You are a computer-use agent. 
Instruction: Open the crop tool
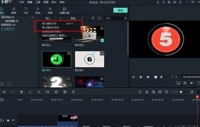(x=39, y=92)
